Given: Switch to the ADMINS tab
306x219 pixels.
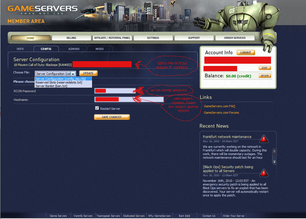Looking at the screenshot, I should 74,49.
